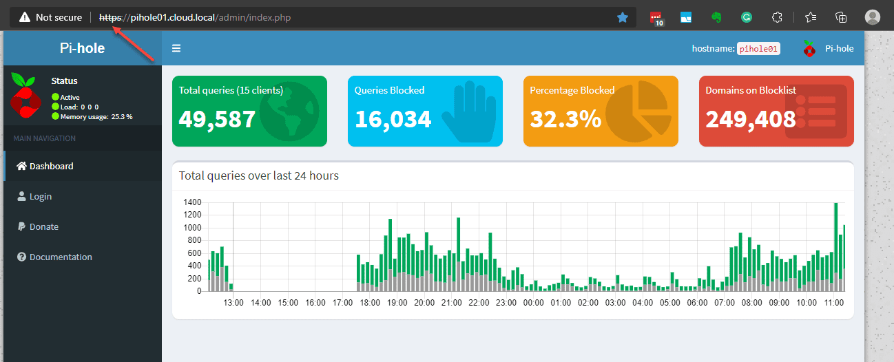Click the Login user icon
This screenshot has height=362, width=894.
click(21, 196)
